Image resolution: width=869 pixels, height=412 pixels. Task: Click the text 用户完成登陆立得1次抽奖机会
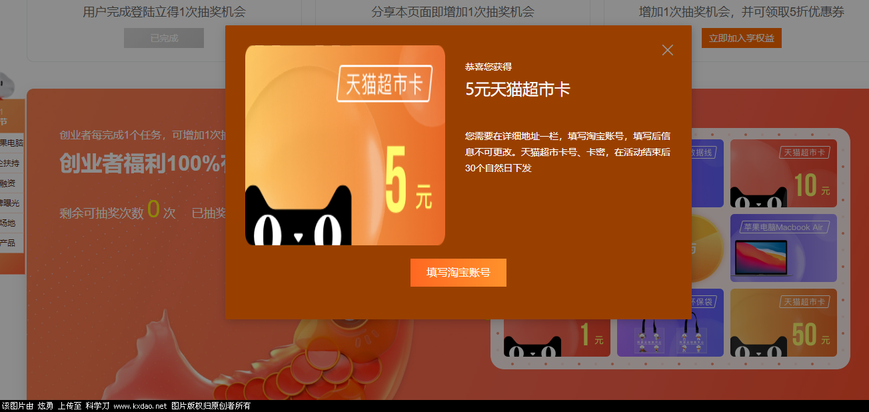(164, 12)
